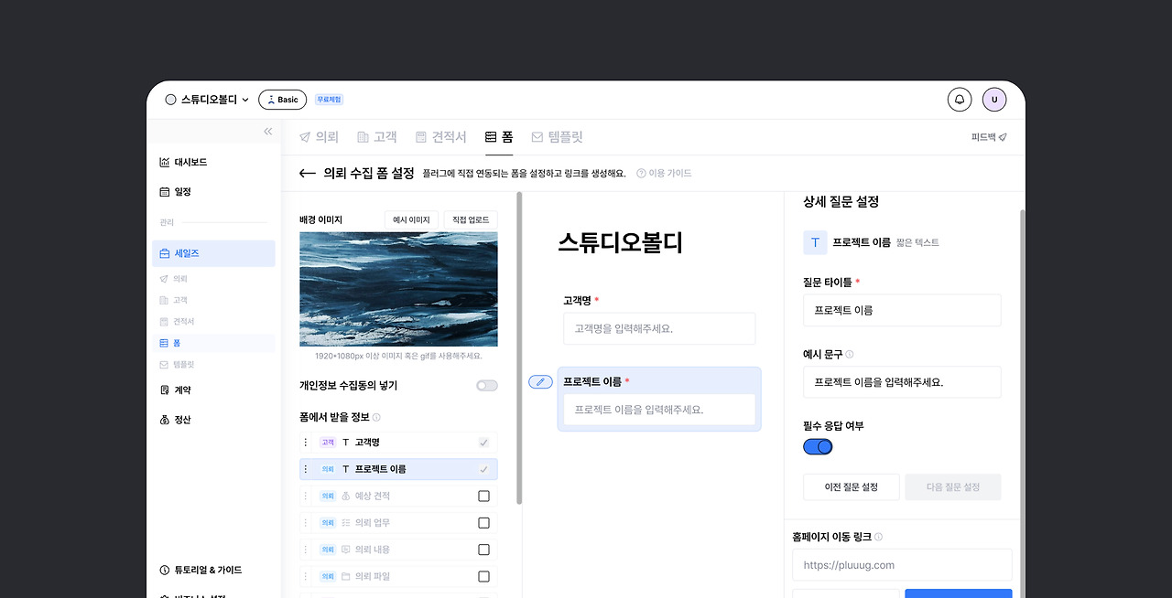Click the Basic plan badge
The height and width of the screenshot is (598, 1172).
click(282, 100)
